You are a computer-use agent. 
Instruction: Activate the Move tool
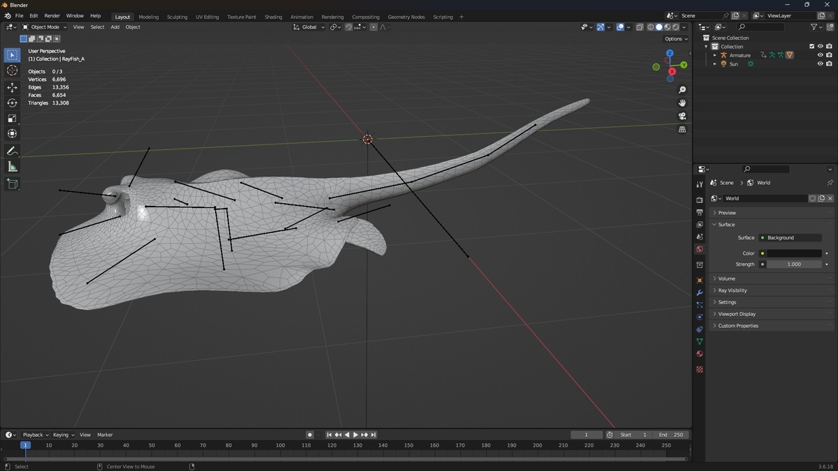tap(12, 87)
